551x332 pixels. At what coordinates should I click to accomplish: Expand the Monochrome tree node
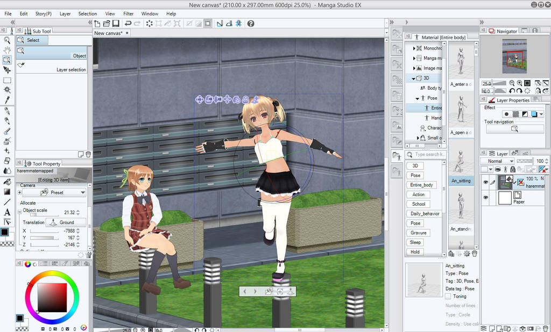click(x=414, y=48)
